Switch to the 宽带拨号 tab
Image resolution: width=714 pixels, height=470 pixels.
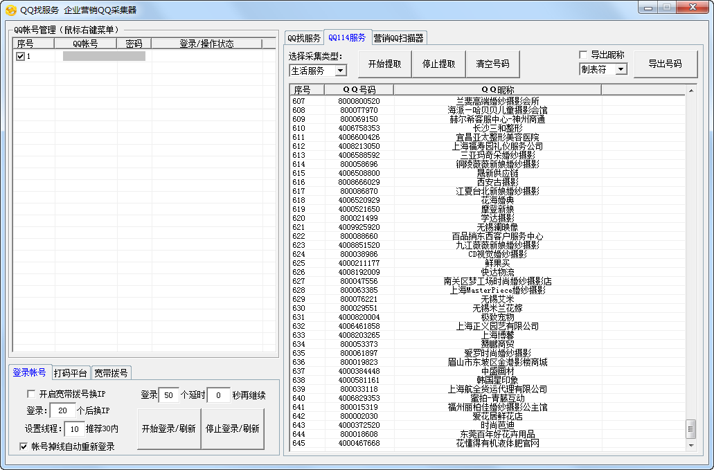(x=111, y=373)
